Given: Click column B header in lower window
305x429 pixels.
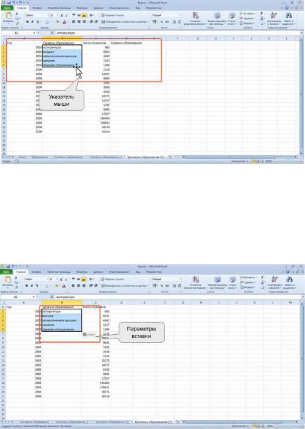Looking at the screenshot, I should point(61,303).
